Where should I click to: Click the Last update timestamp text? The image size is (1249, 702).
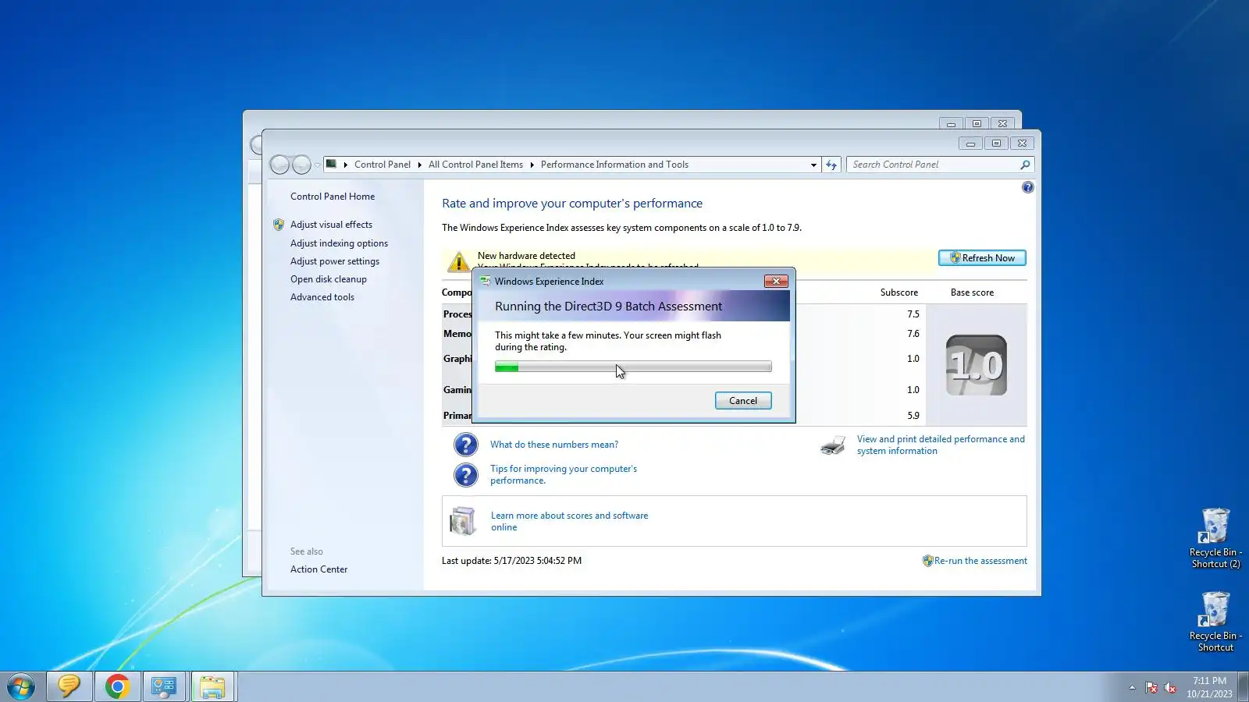point(511,561)
